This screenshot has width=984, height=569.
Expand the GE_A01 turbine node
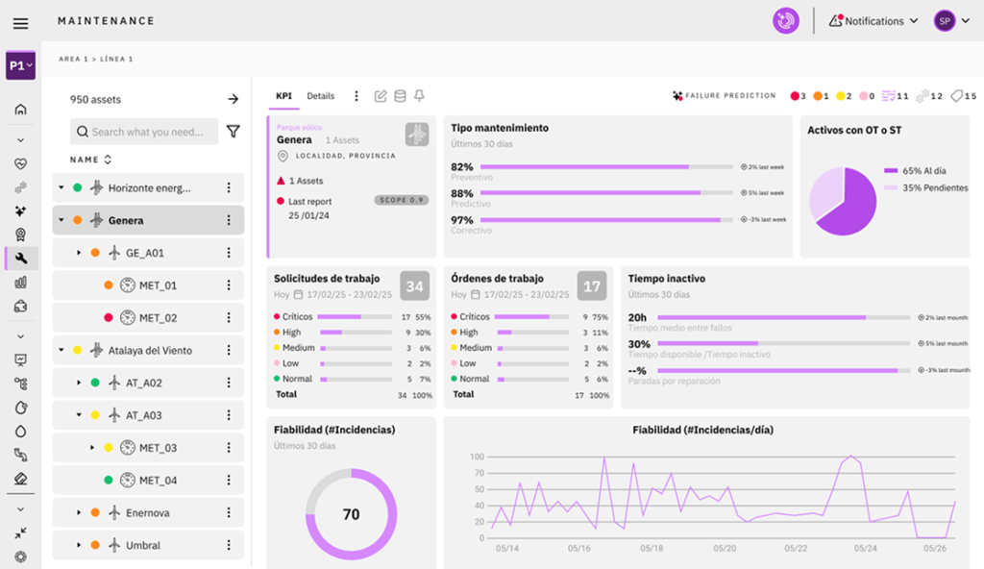80,253
